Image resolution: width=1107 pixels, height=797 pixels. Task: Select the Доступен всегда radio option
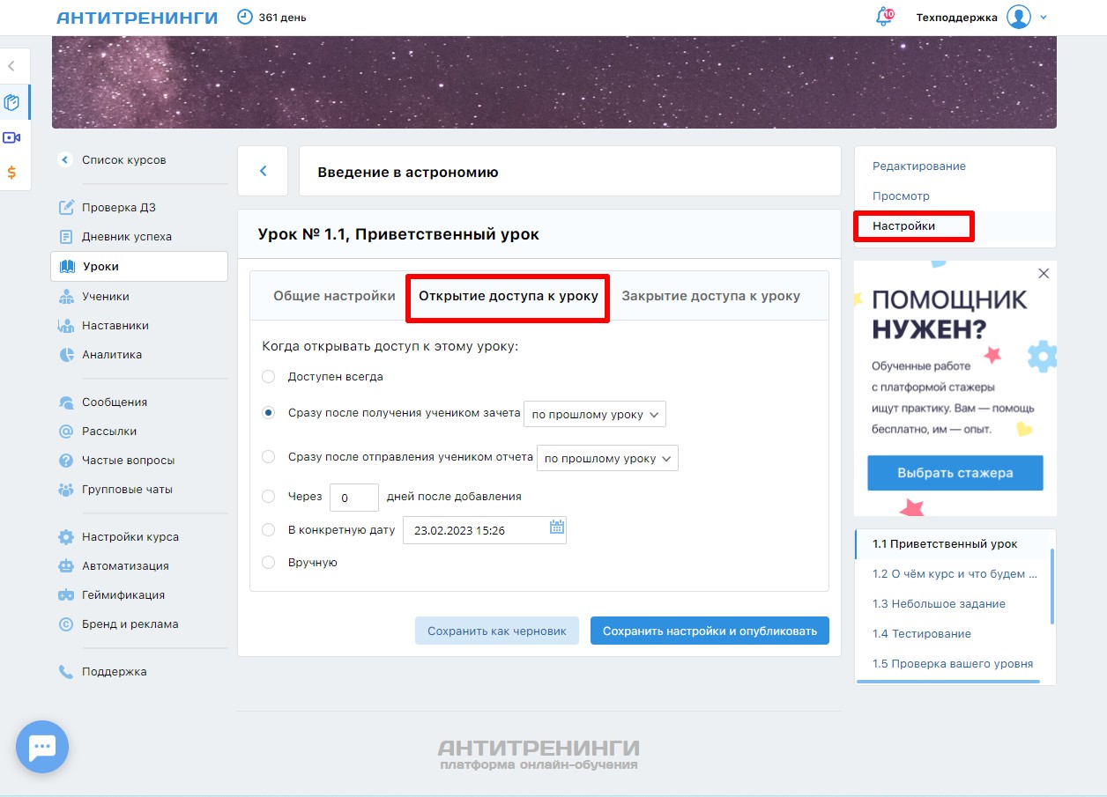pos(269,377)
